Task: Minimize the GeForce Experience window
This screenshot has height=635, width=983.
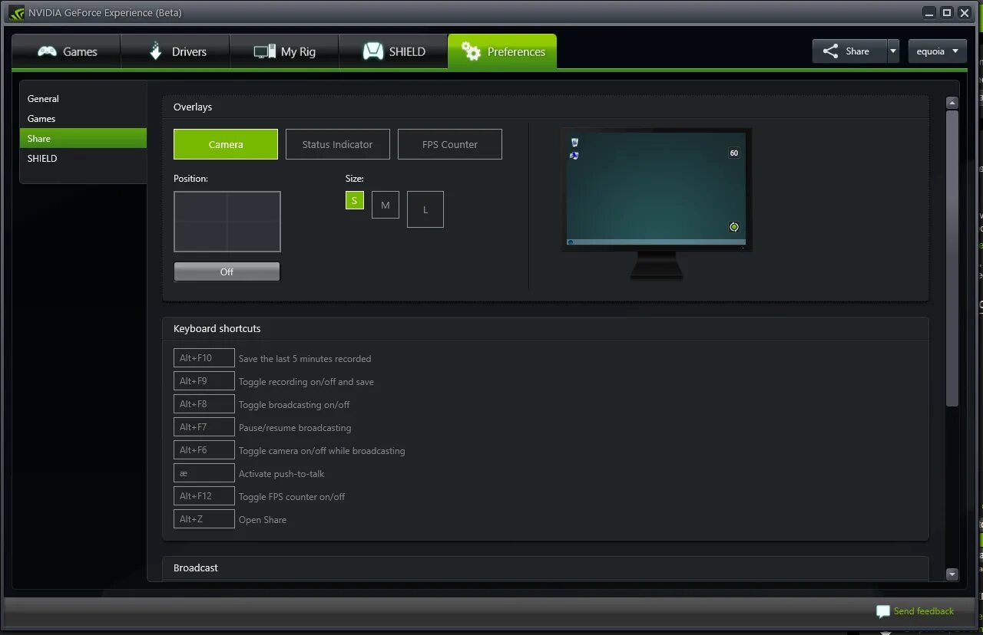Action: (x=930, y=13)
